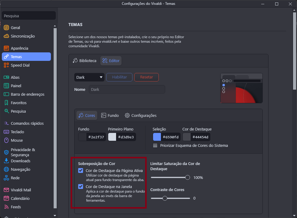Select the Cores tab
This screenshot has height=218, width=297.
87,115
